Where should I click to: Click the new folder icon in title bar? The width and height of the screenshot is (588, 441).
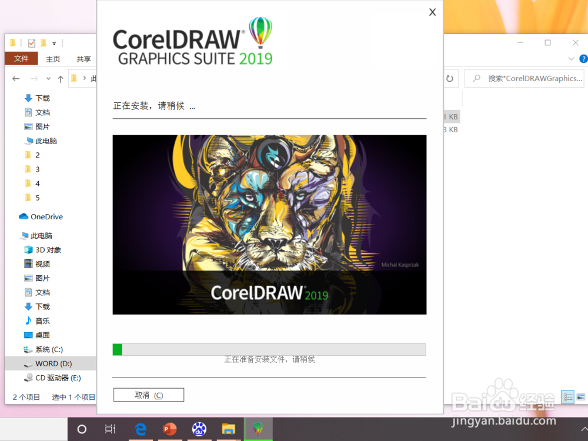click(44, 43)
